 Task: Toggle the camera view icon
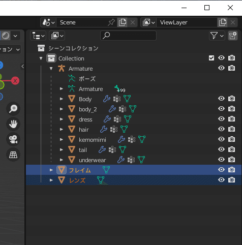point(13,139)
